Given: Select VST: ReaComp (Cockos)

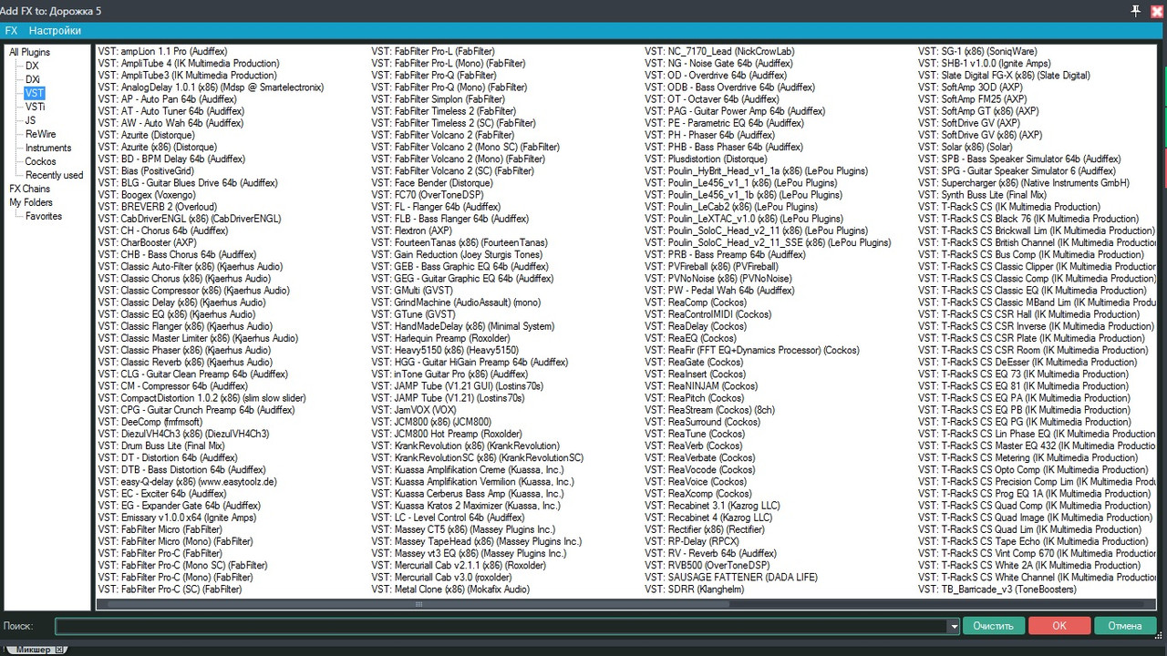Looking at the screenshot, I should tap(695, 302).
